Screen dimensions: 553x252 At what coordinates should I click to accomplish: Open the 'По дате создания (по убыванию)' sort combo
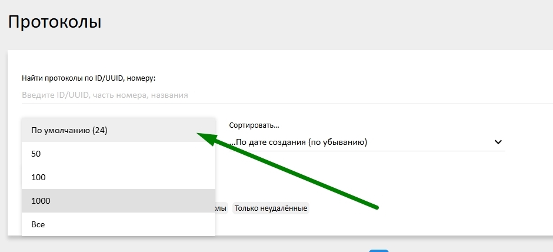pos(367,142)
